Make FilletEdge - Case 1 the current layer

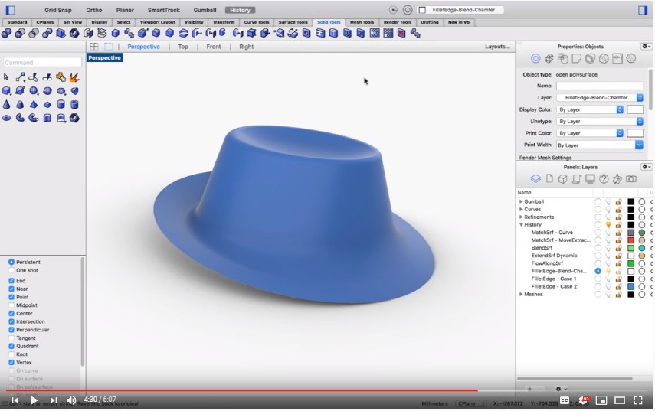pos(598,279)
